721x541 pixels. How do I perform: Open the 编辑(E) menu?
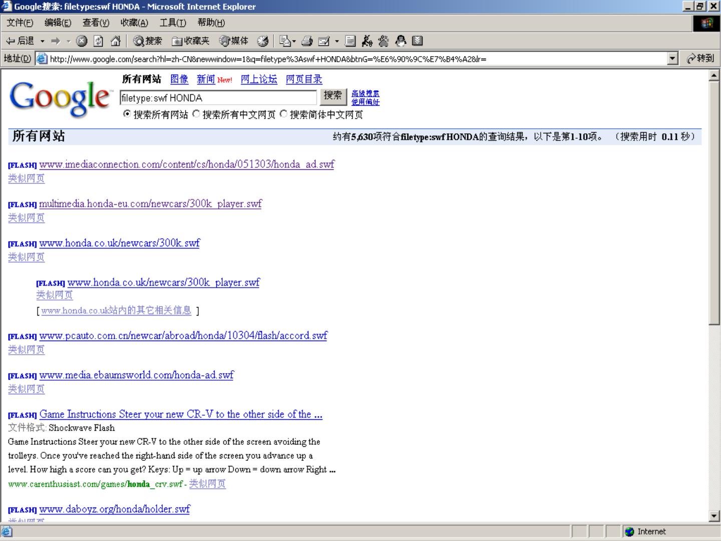[58, 23]
